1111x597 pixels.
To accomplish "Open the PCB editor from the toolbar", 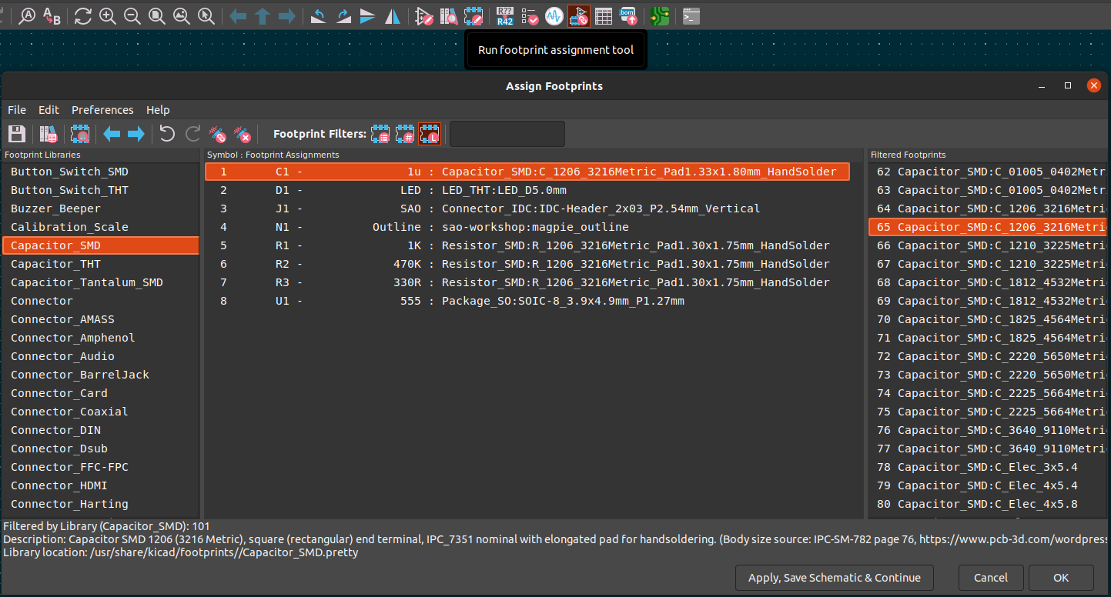I will point(659,15).
